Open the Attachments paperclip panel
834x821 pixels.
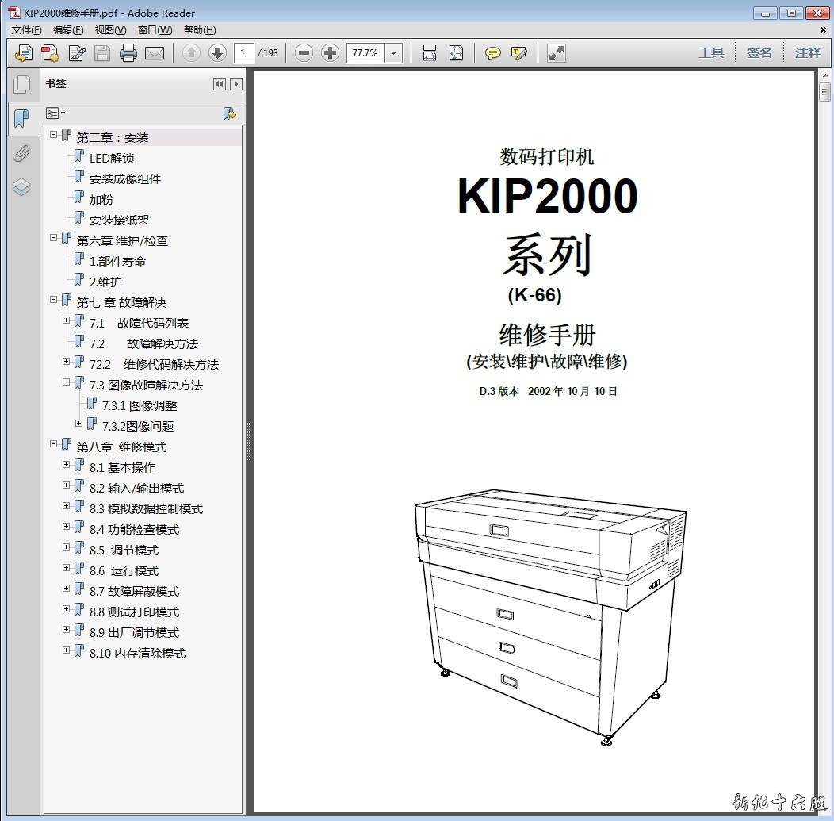[21, 153]
